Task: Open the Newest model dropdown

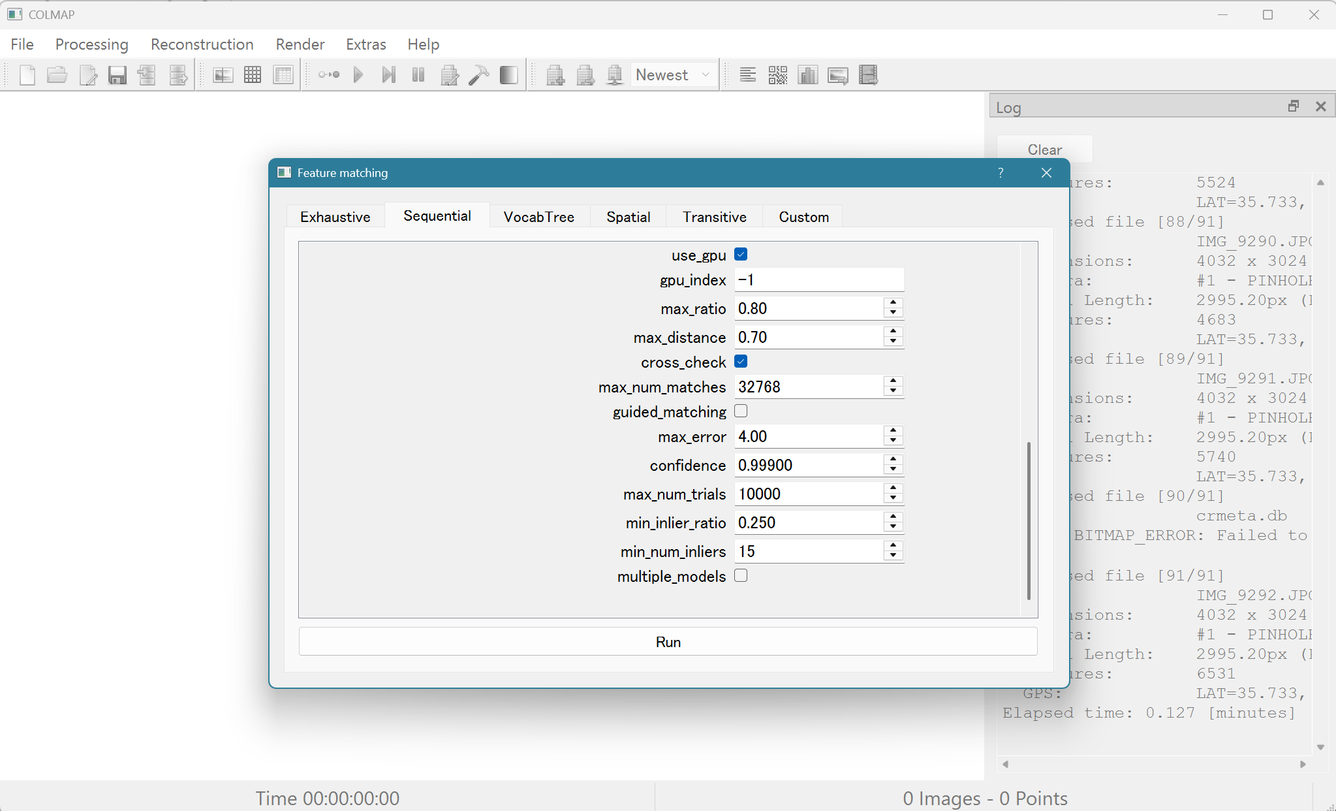Action: click(674, 75)
